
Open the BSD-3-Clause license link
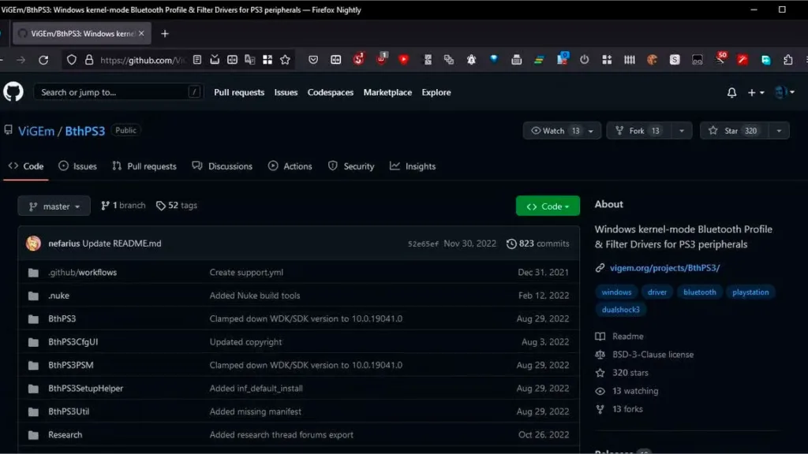coord(653,355)
